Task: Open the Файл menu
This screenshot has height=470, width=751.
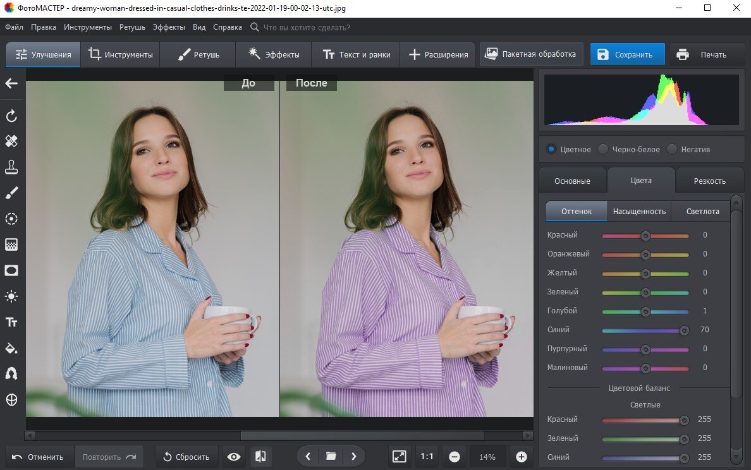Action: [x=15, y=27]
